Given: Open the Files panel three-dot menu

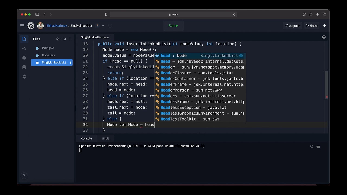Looking at the screenshot, I should (70, 39).
